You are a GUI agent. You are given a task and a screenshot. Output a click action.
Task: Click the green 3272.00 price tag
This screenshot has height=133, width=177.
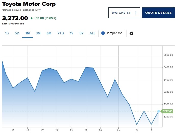167,111
